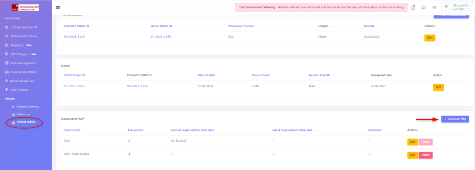Click the Care Centers pin icon
475x170 pixels.
(x=7, y=90)
